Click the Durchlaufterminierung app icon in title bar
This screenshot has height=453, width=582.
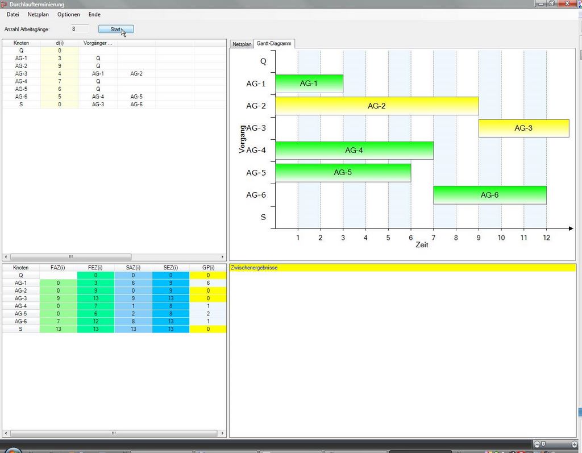(4, 4)
